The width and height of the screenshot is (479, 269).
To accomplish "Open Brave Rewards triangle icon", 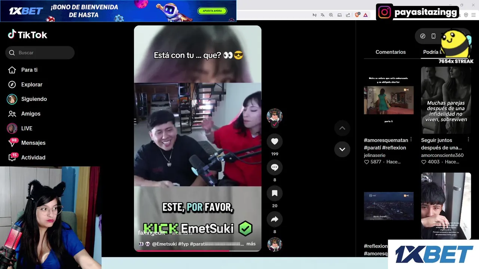I will tap(366, 15).
